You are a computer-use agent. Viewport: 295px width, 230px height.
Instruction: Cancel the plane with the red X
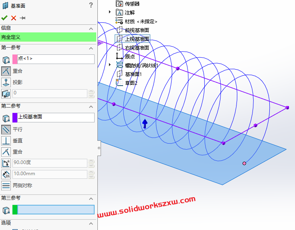pos(14,18)
